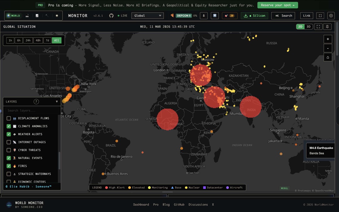Enable the Displacement Flows layer
The width and height of the screenshot is (339, 212).
9,118
